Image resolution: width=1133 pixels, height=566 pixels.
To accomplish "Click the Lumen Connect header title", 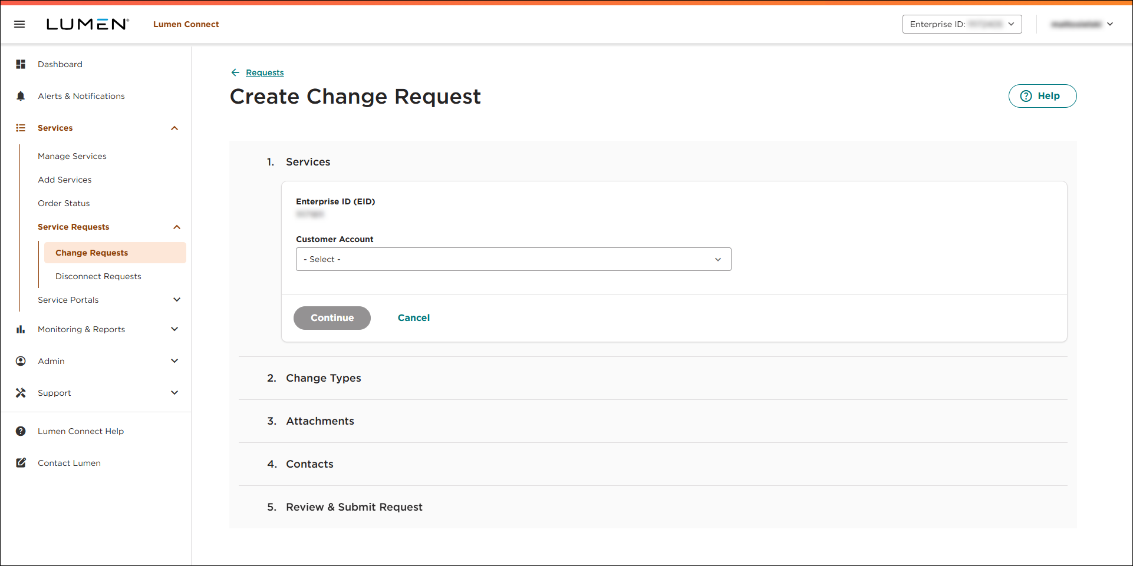I will click(186, 24).
